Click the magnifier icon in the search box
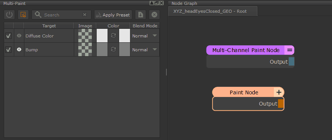Image resolution: width=332 pixels, height=140 pixels. (38, 15)
